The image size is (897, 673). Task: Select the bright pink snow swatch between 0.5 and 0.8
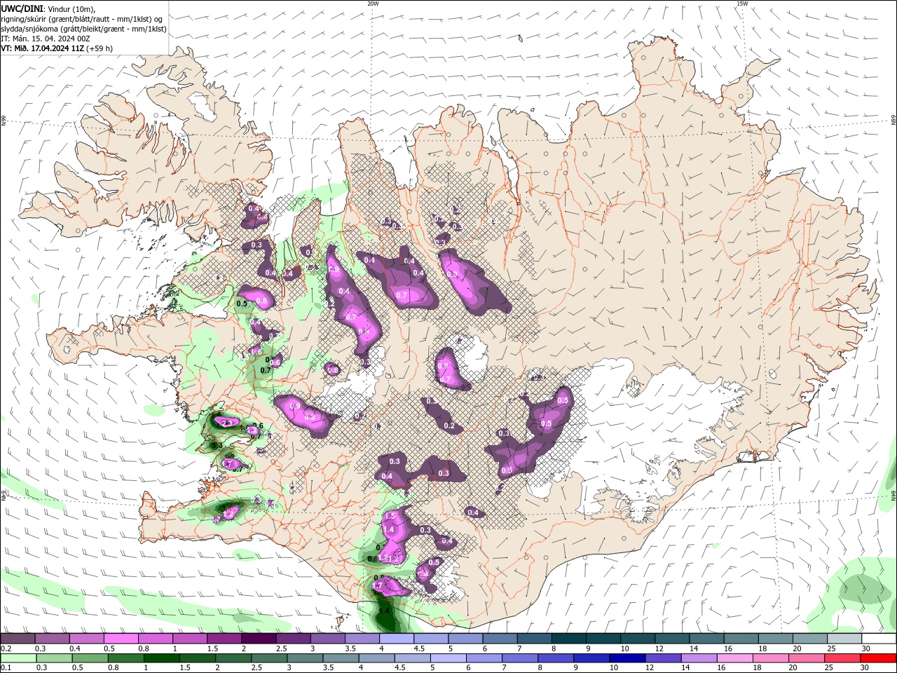coord(121,639)
